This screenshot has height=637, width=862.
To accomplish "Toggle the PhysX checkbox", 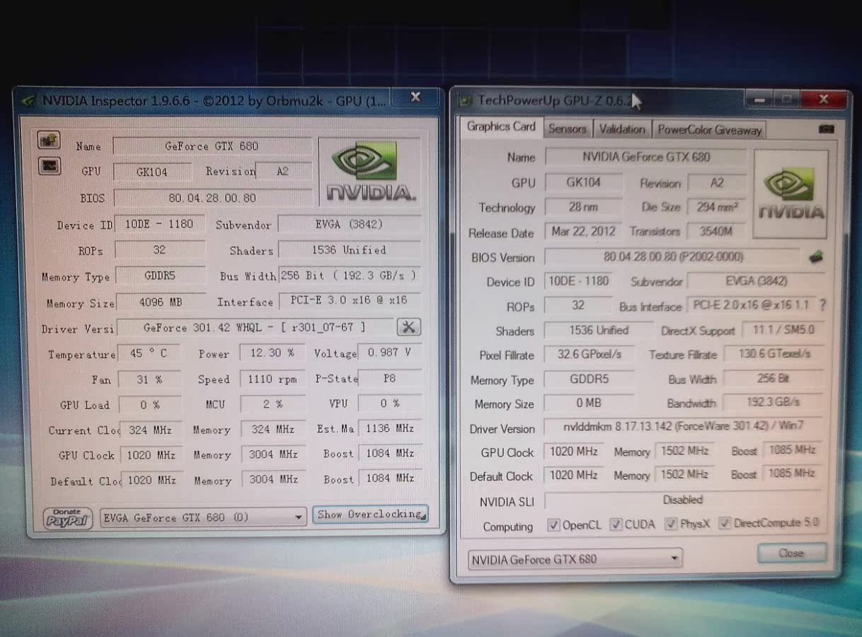I will tap(670, 524).
